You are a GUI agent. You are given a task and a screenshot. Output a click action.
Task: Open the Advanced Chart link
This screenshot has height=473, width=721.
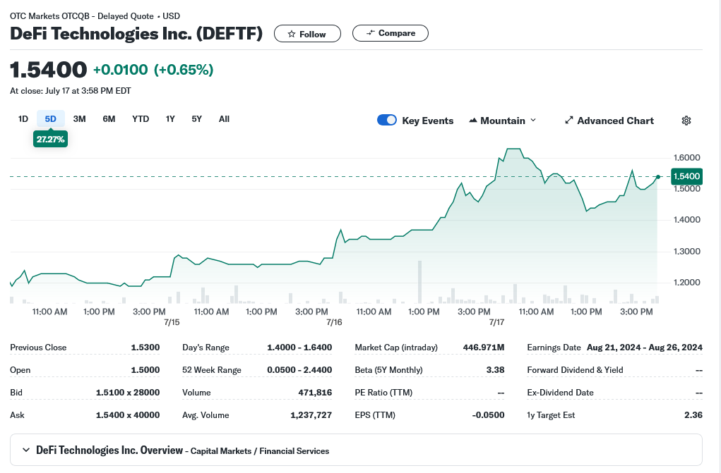pyautogui.click(x=609, y=121)
